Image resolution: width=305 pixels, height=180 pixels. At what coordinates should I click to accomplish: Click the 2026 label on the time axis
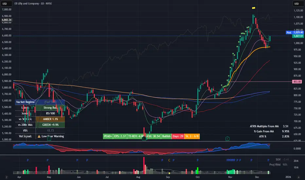[x=288, y=177]
